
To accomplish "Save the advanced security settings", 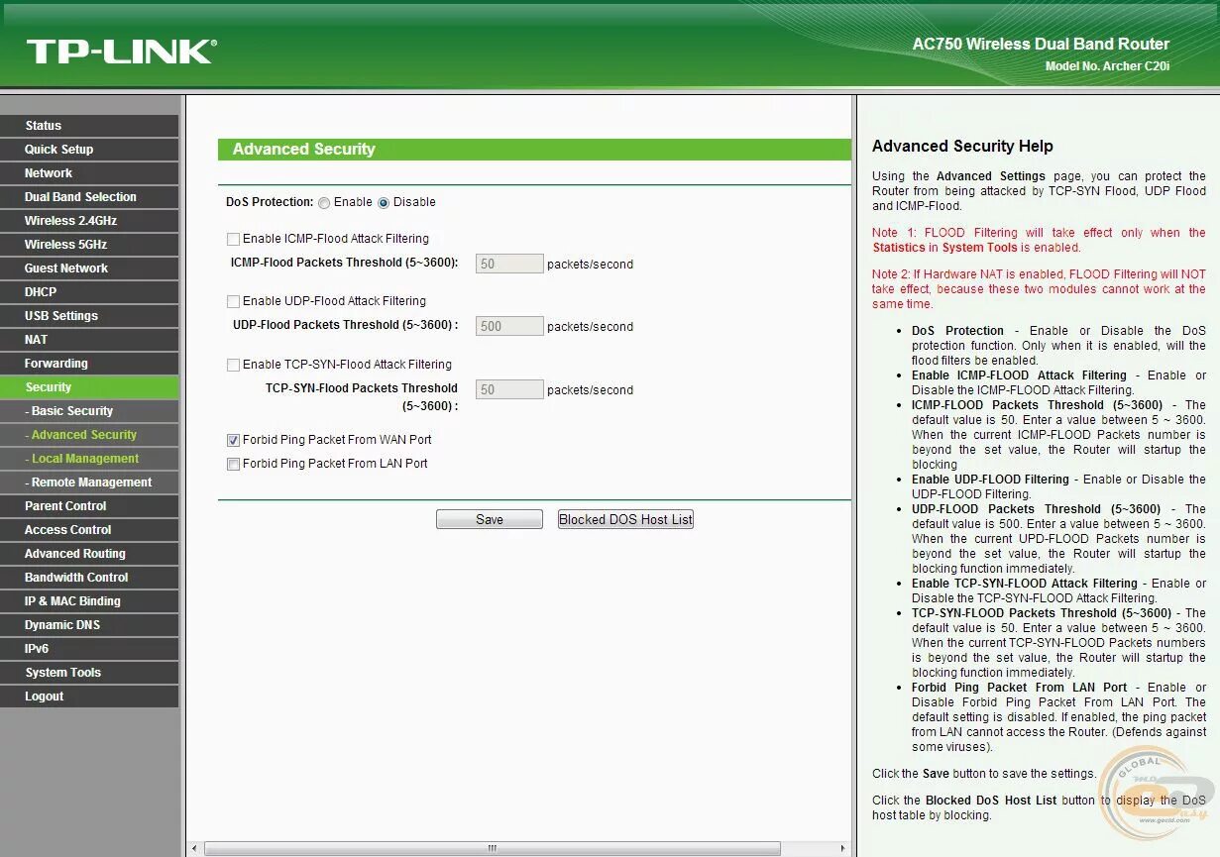I will click(490, 519).
